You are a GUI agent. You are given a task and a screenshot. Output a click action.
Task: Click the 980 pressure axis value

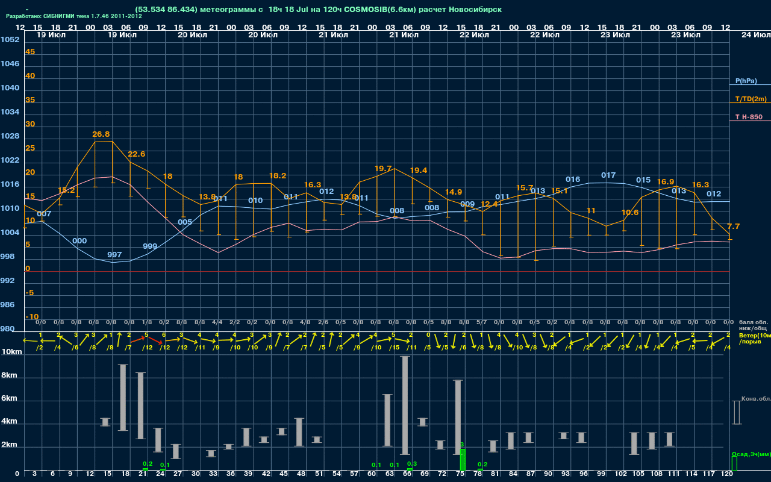[x=7, y=329]
